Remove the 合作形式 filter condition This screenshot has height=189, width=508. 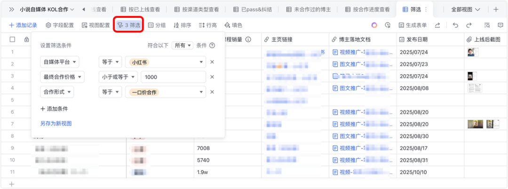(212, 92)
